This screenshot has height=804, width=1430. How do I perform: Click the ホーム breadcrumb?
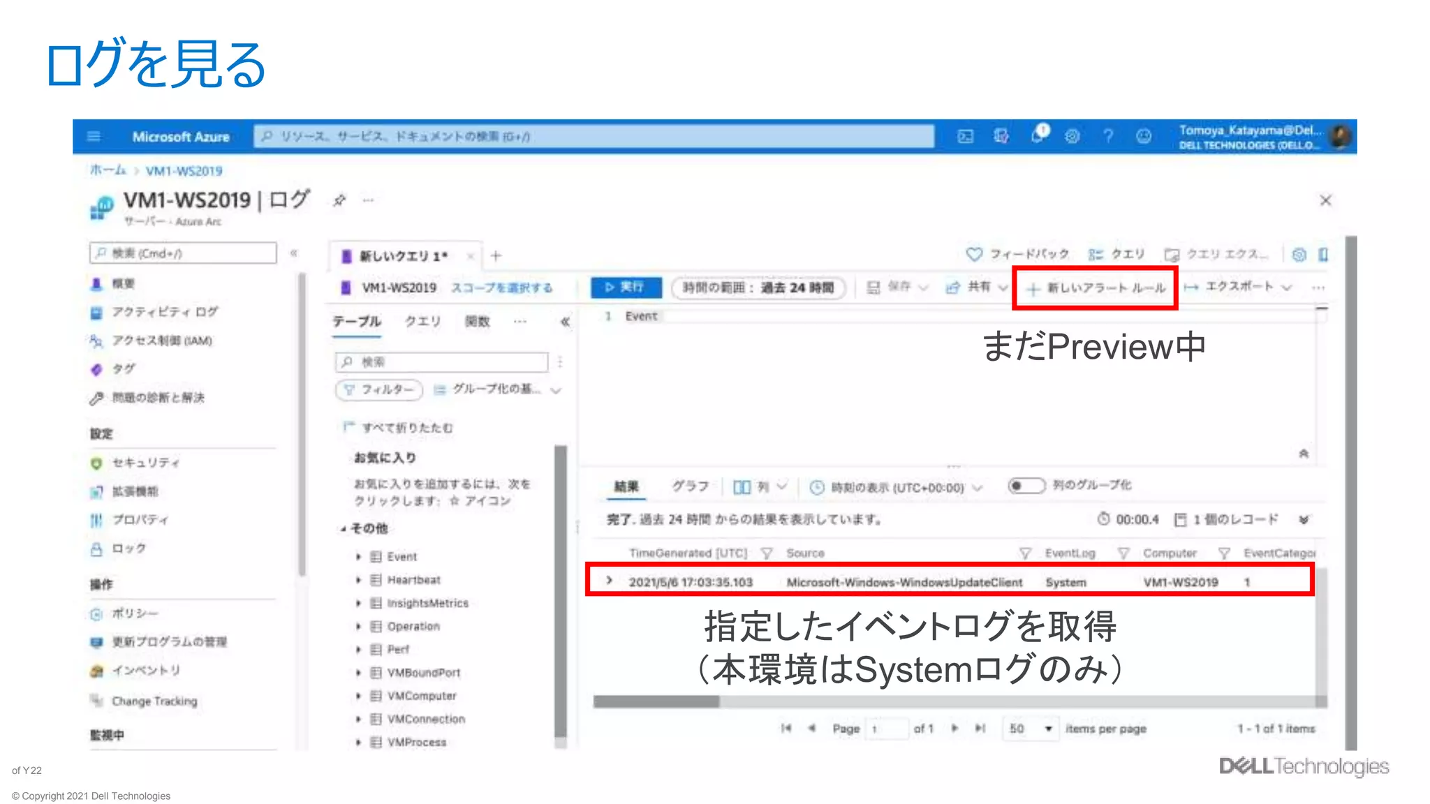tap(108, 170)
